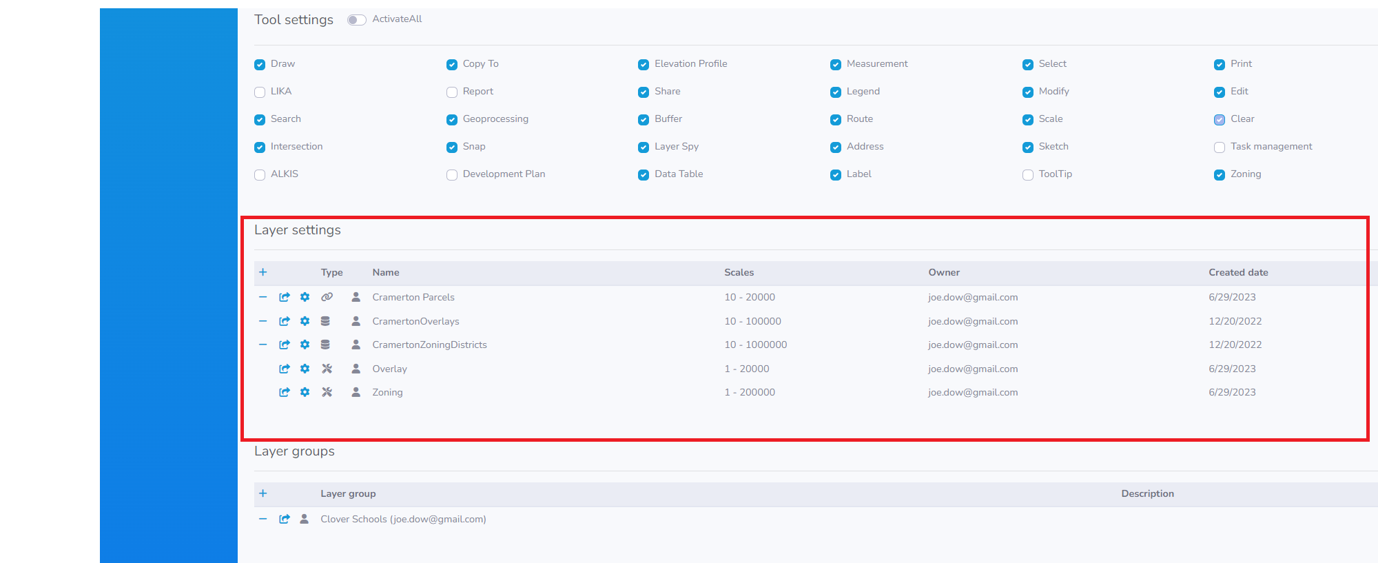Viewport: 1378px width, 563px height.
Task: Enable the LIKA tool checkbox
Action: [x=260, y=92]
